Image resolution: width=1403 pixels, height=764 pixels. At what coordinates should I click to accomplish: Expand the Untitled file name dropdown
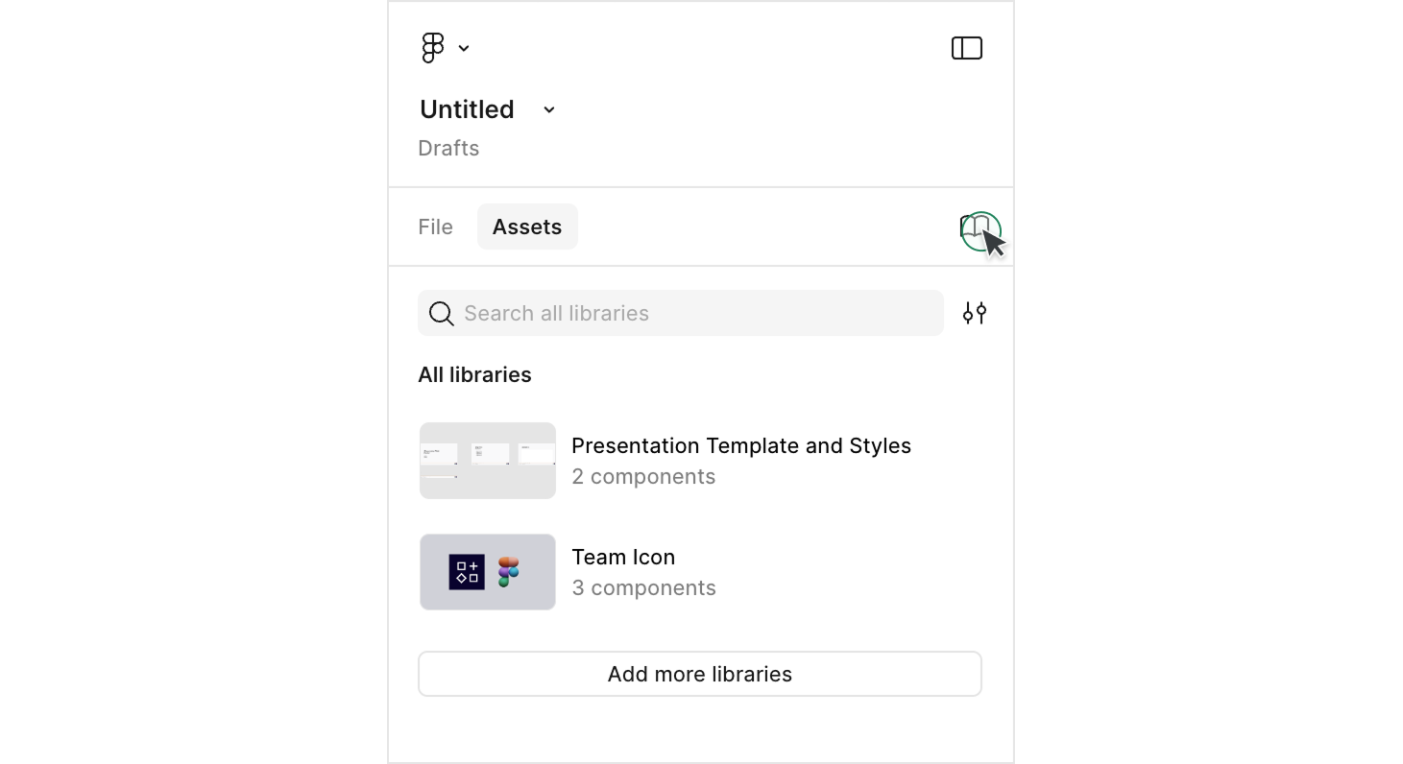(x=547, y=109)
